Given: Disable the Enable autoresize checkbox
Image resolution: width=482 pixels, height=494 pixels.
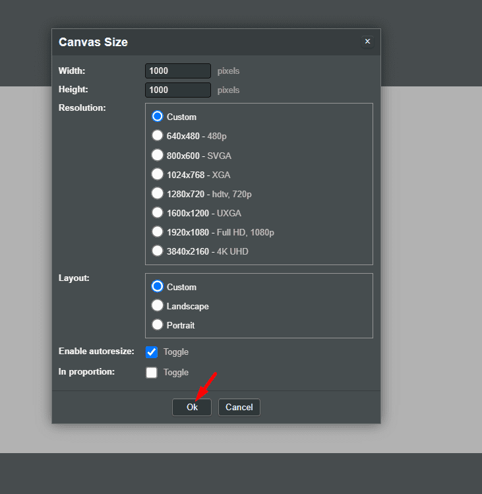Looking at the screenshot, I should click(152, 352).
